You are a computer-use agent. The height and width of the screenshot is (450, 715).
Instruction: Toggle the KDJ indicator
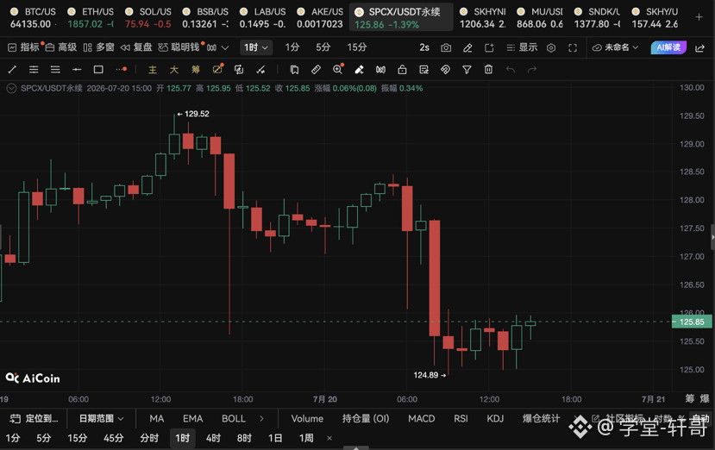(495, 419)
